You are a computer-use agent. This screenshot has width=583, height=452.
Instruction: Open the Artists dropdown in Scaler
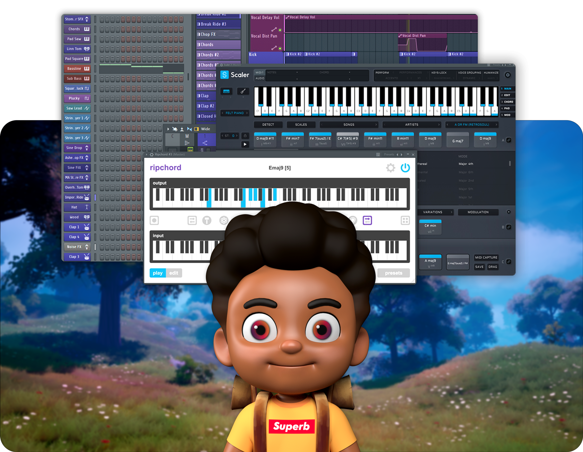pyautogui.click(x=439, y=125)
